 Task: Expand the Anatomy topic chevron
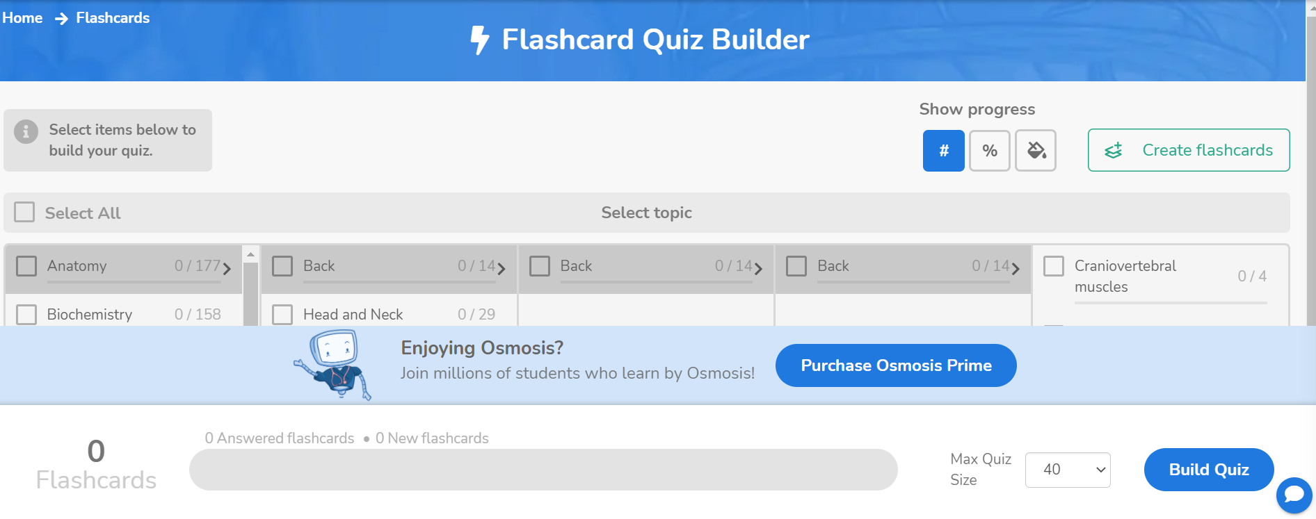227,268
